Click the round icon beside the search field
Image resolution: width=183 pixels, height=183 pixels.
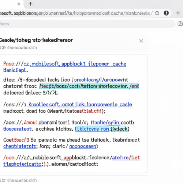(180, 23)
